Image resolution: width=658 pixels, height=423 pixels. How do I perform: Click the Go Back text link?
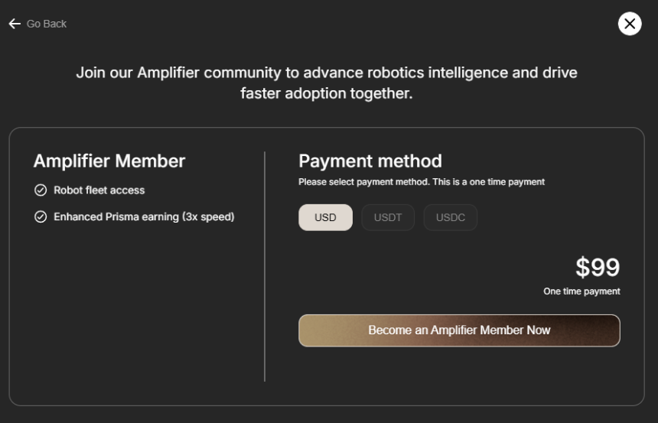[x=47, y=24]
